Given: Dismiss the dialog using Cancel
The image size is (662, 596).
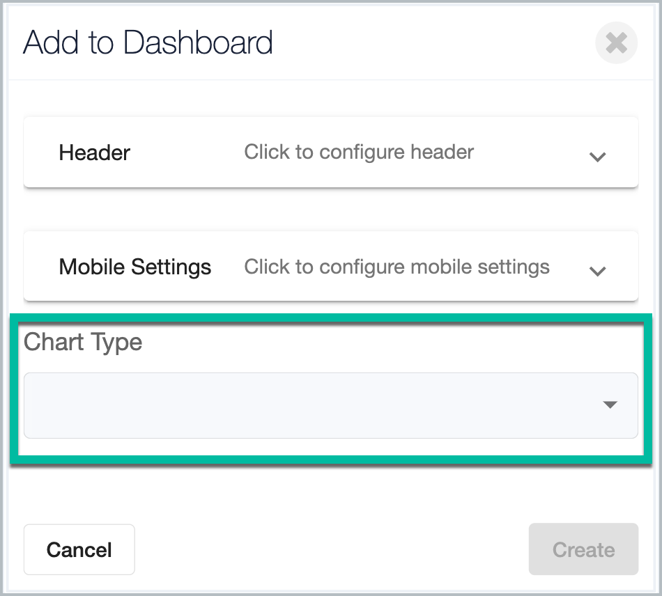Looking at the screenshot, I should 79,549.
